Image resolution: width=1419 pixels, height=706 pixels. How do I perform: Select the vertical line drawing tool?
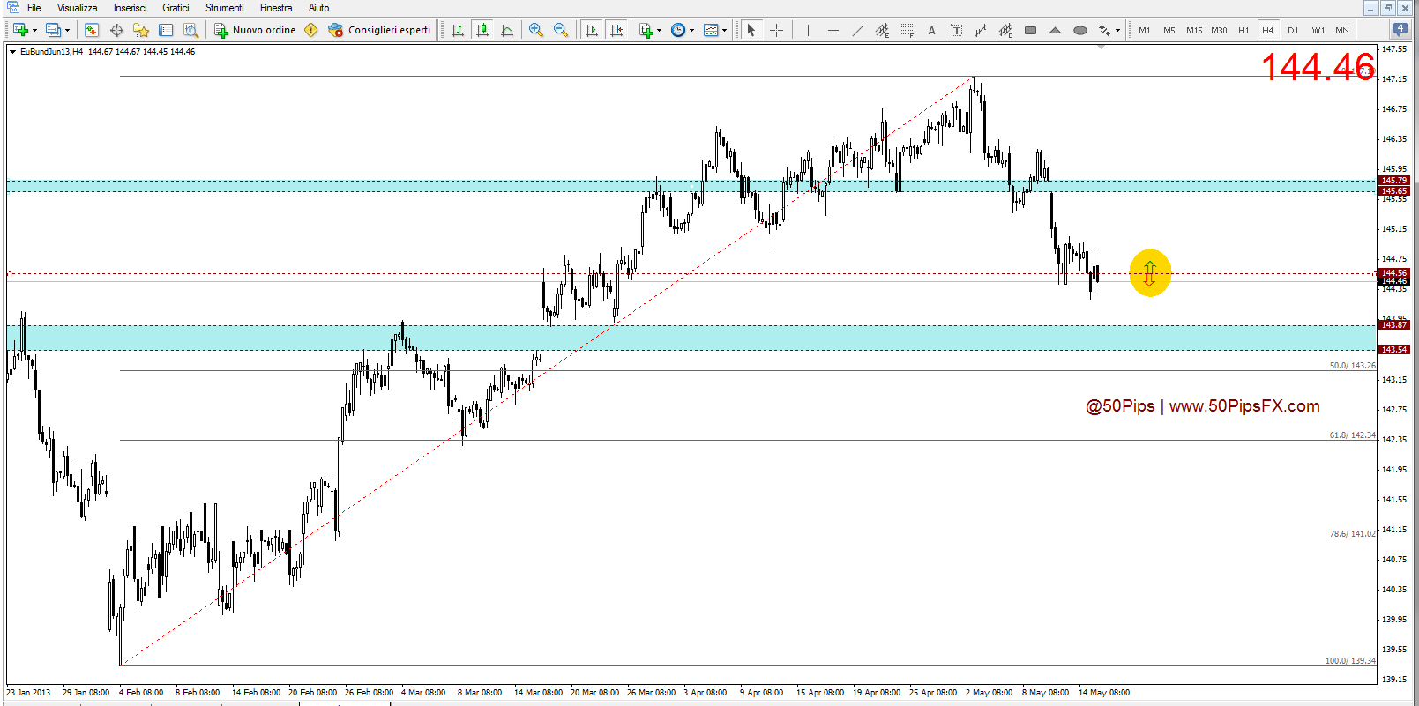tap(808, 30)
